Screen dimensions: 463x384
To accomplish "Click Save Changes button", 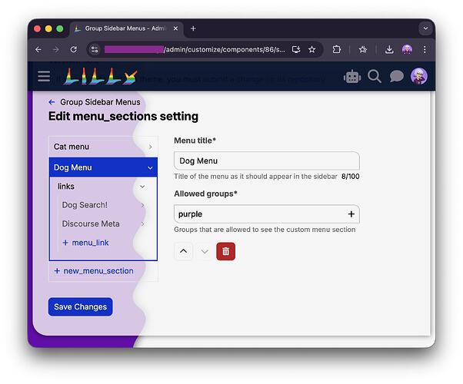I will pos(80,306).
